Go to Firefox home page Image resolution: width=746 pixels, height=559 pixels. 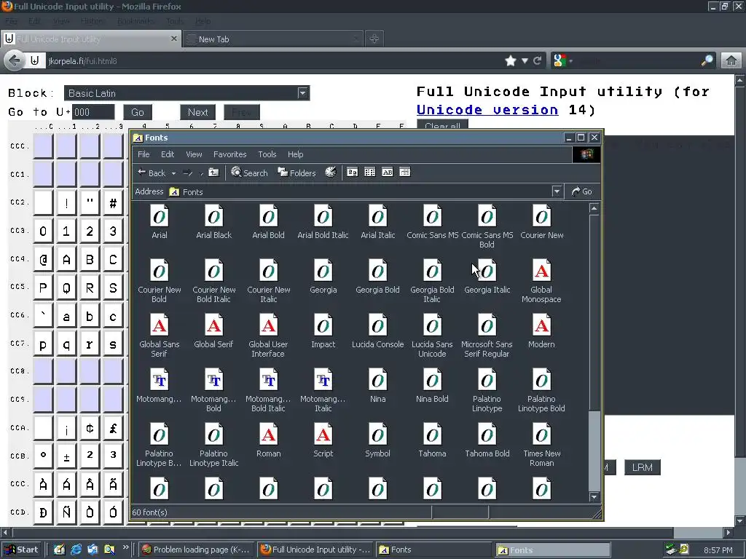click(x=731, y=61)
